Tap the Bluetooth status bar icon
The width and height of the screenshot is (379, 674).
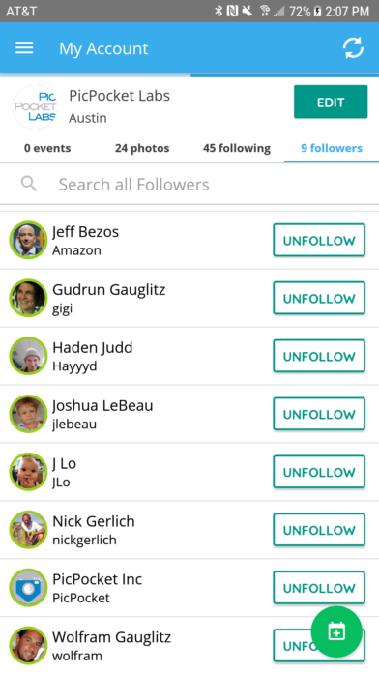pos(219,12)
